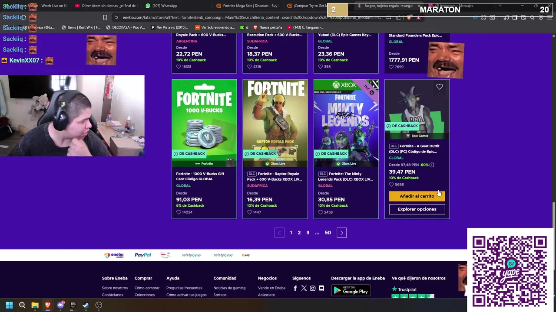Click the heart icon showing 2458
This screenshot has width=556, height=312.
pos(320,212)
